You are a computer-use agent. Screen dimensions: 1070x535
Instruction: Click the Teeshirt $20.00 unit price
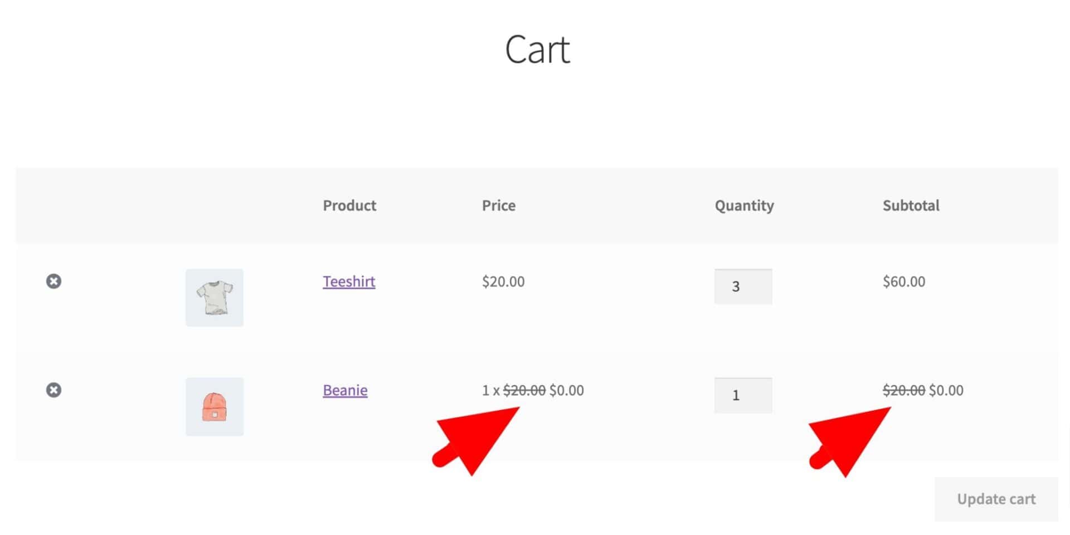[x=503, y=281]
